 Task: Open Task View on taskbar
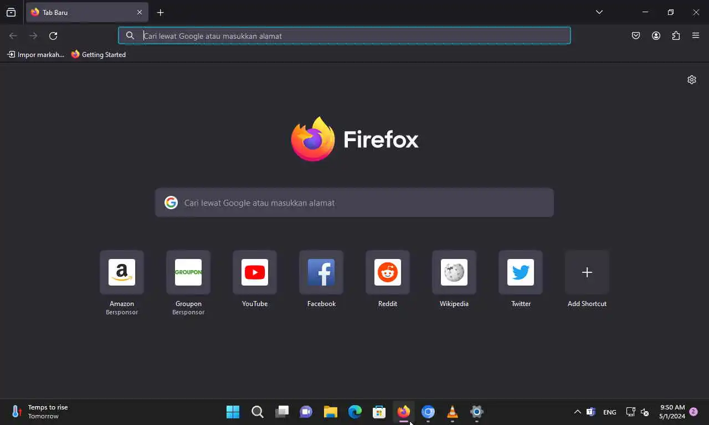282,412
